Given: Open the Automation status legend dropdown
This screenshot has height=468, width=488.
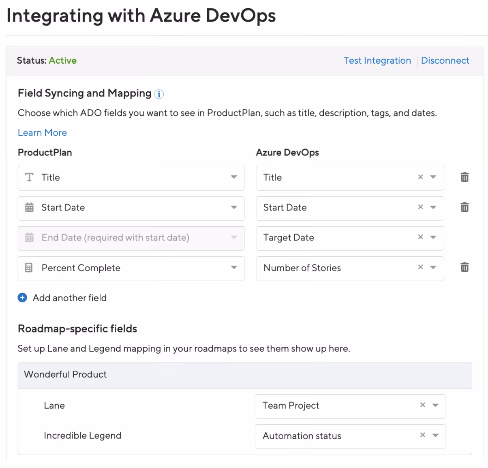Looking at the screenshot, I should (x=435, y=435).
